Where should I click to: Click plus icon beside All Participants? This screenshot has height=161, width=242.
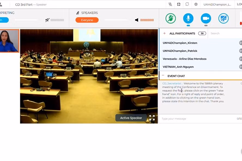click(164, 33)
